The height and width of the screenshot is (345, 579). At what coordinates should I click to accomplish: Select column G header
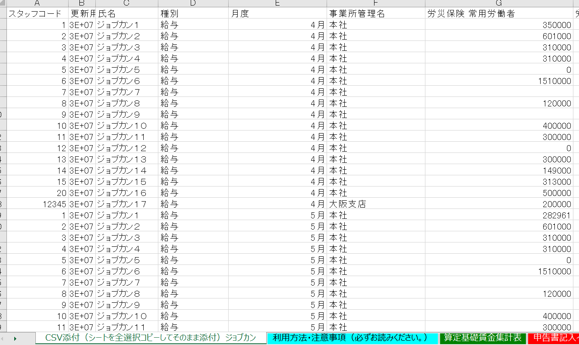[499, 3]
